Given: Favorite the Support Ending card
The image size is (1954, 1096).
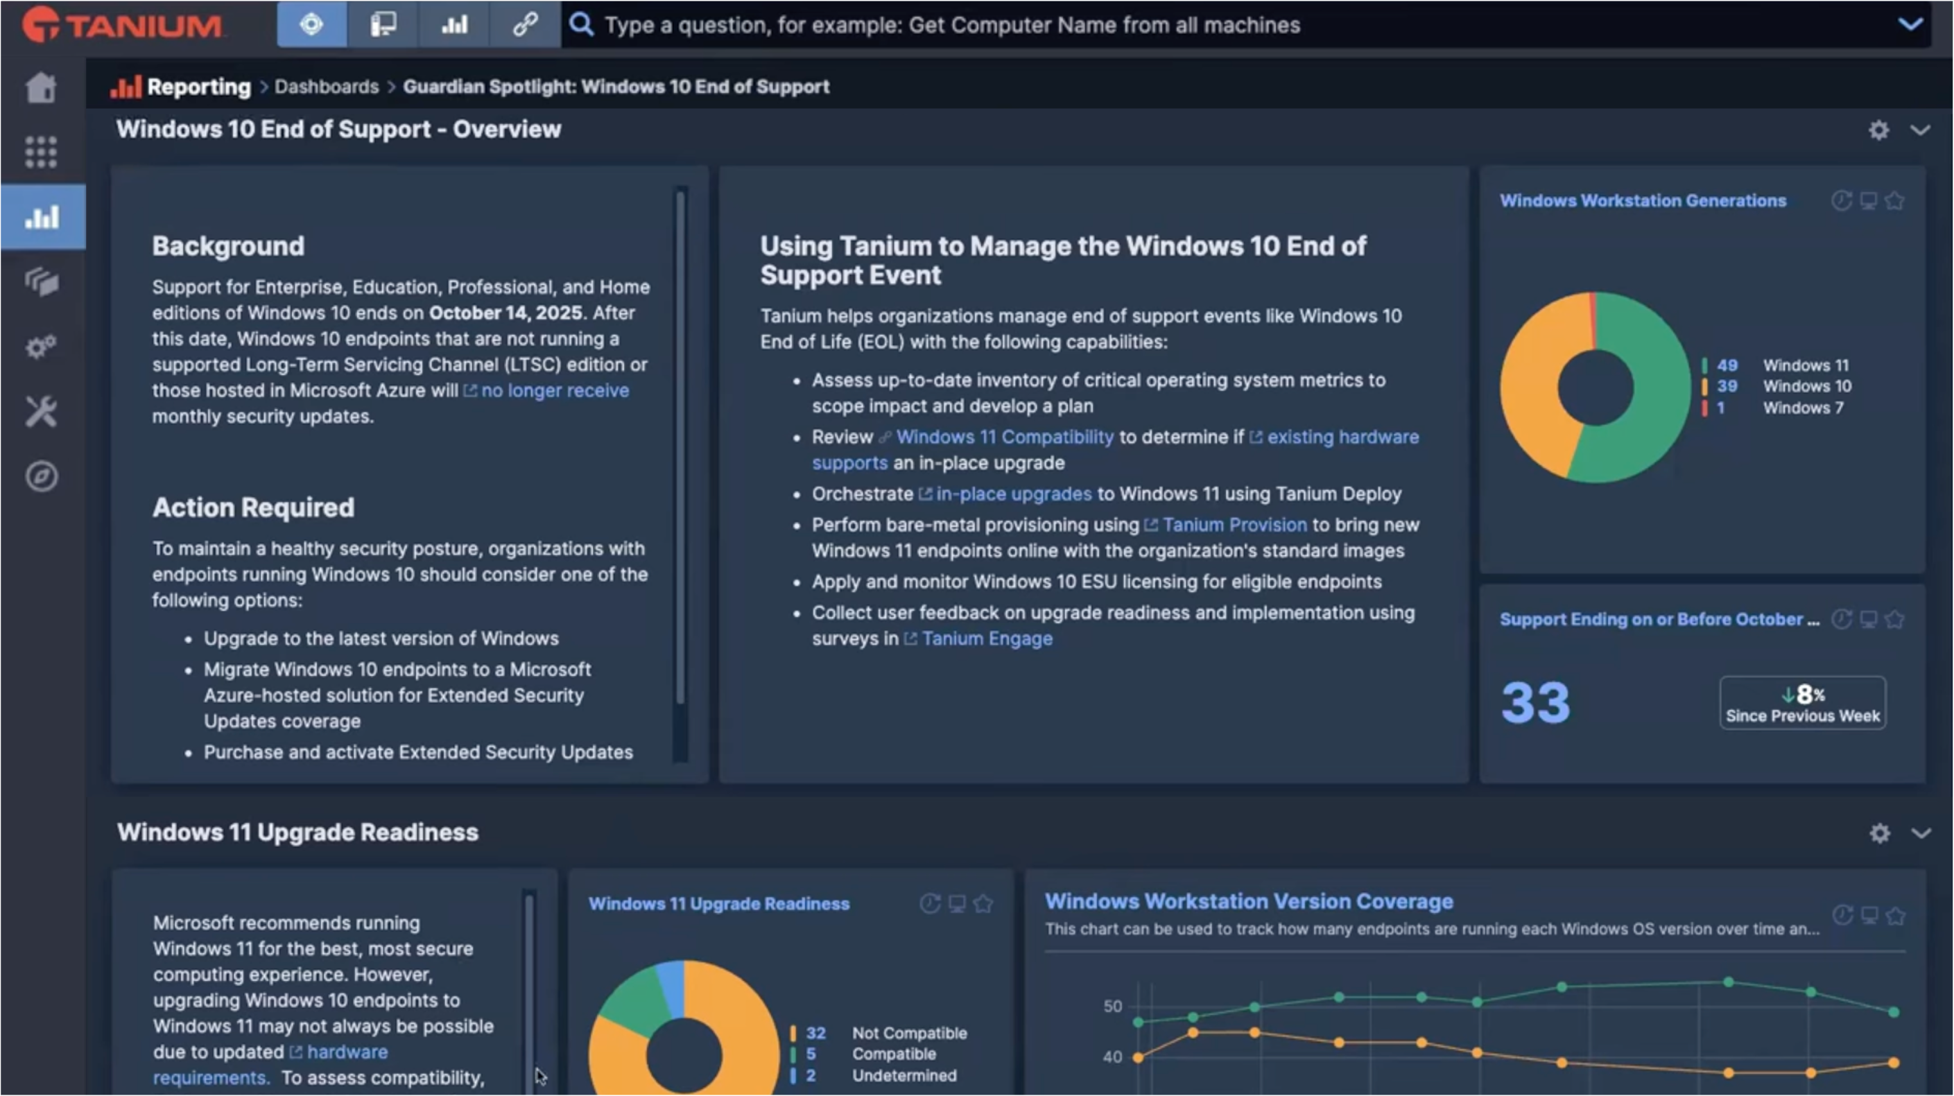Looking at the screenshot, I should [1895, 620].
